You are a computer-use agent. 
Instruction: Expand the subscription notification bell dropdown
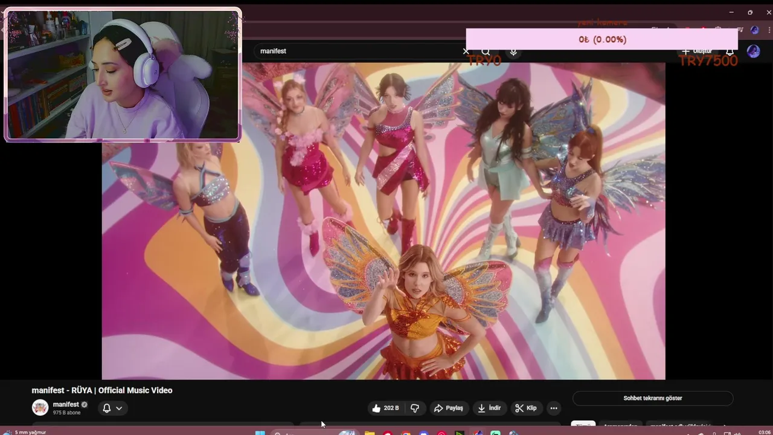(112, 408)
